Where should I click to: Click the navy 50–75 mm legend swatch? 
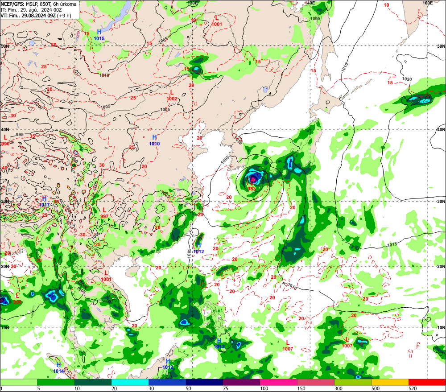pyautogui.click(x=205, y=382)
